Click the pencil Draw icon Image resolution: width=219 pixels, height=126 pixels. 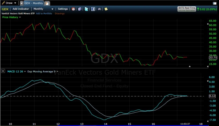point(3,3)
